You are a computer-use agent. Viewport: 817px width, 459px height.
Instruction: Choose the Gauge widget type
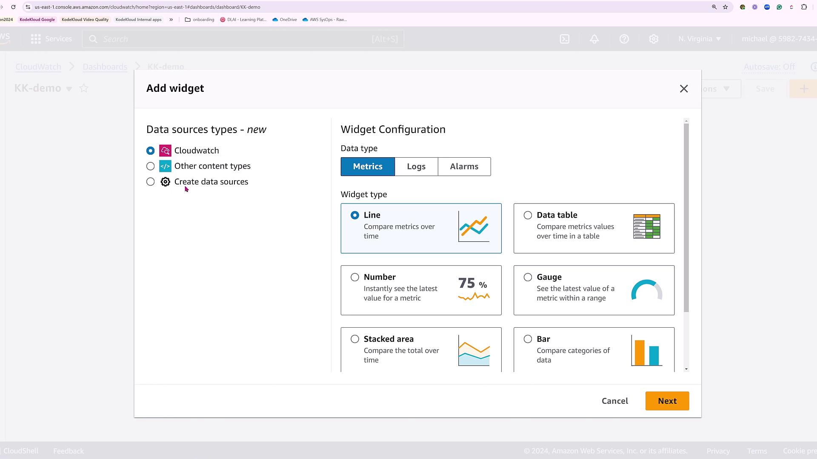(528, 277)
